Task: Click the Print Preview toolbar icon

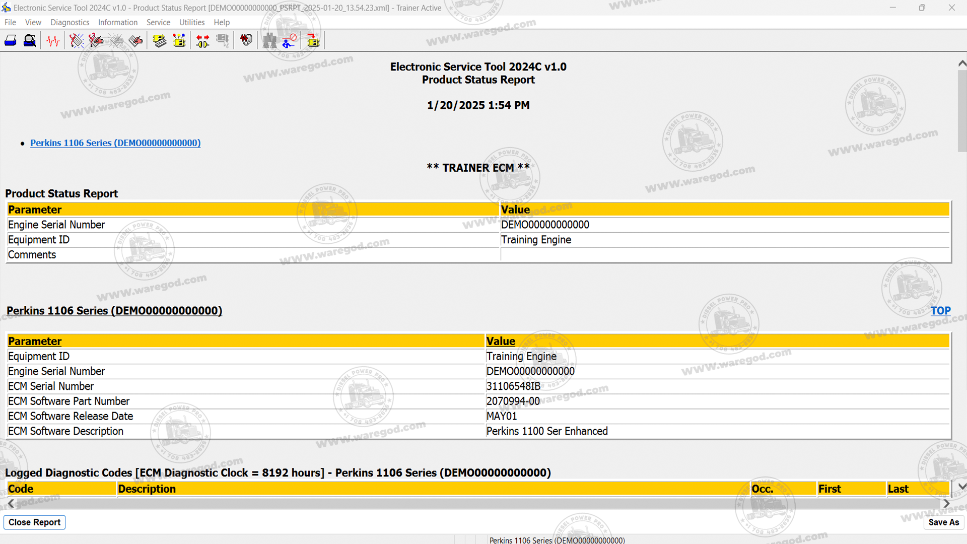Action: point(30,40)
